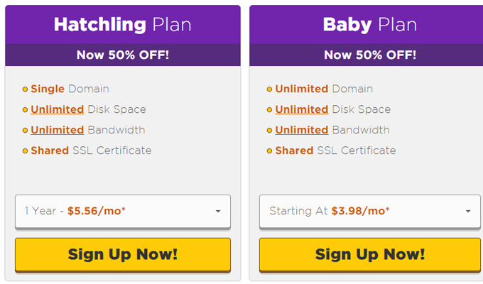Click the bullet beside Hatchling Shared SSL Certificate
The height and width of the screenshot is (284, 483).
coord(26,151)
